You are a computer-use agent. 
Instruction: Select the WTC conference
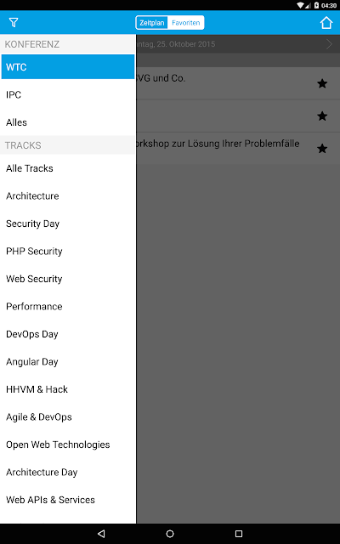68,66
